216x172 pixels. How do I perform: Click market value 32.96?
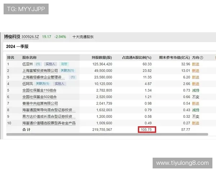[x=186, y=64]
